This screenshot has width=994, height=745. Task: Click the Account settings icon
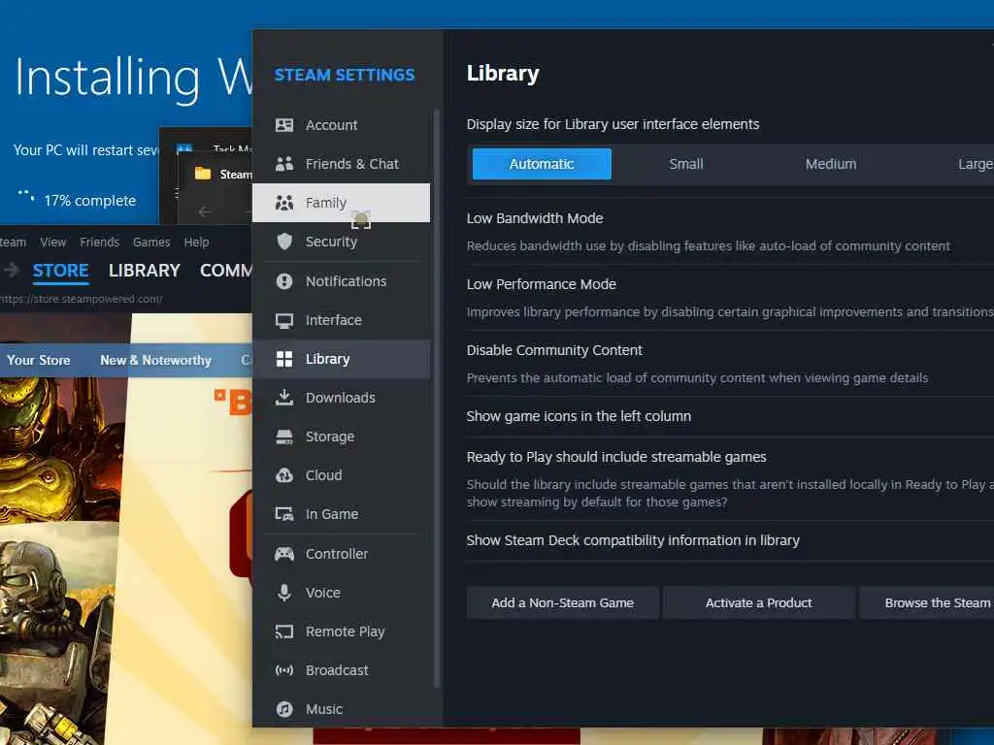click(284, 125)
